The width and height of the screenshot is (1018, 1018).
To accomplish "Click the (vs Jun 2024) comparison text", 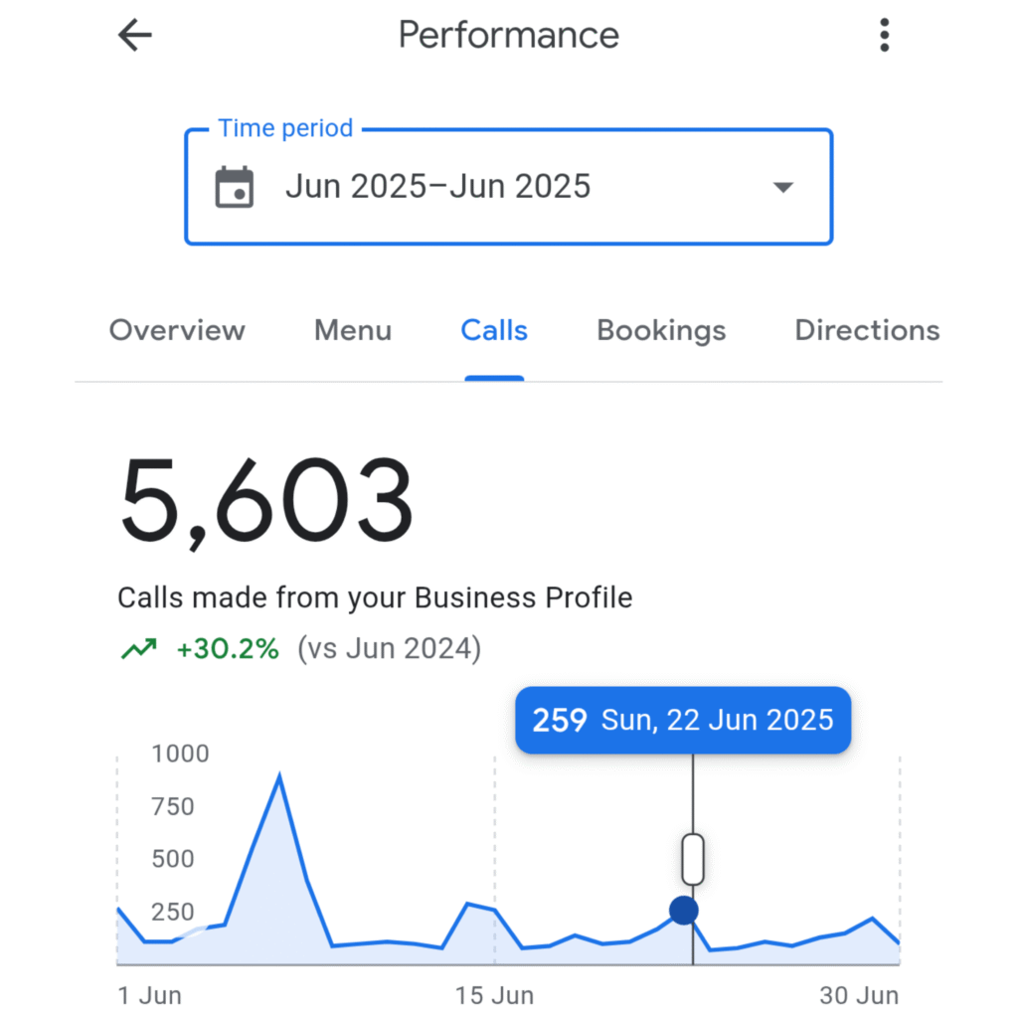I will pyautogui.click(x=389, y=650).
